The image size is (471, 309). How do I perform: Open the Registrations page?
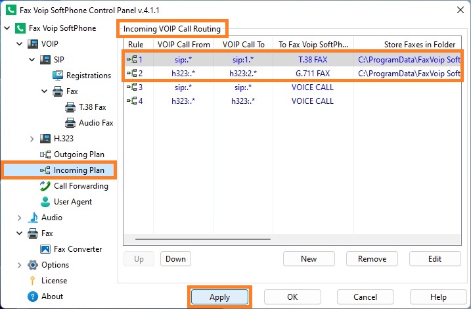click(x=89, y=76)
